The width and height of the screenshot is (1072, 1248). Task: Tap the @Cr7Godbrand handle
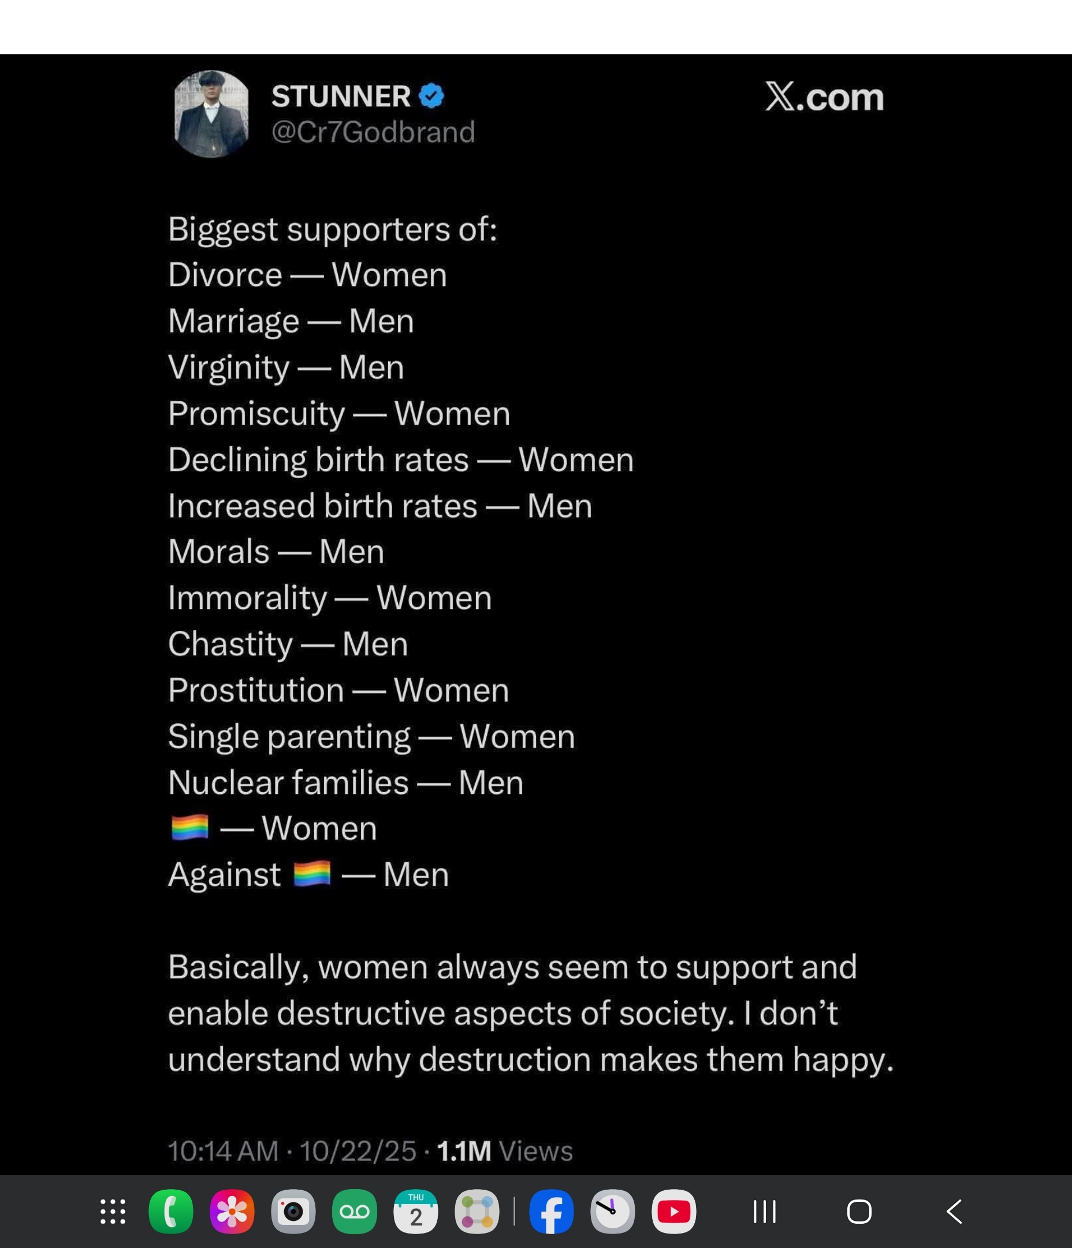(373, 132)
